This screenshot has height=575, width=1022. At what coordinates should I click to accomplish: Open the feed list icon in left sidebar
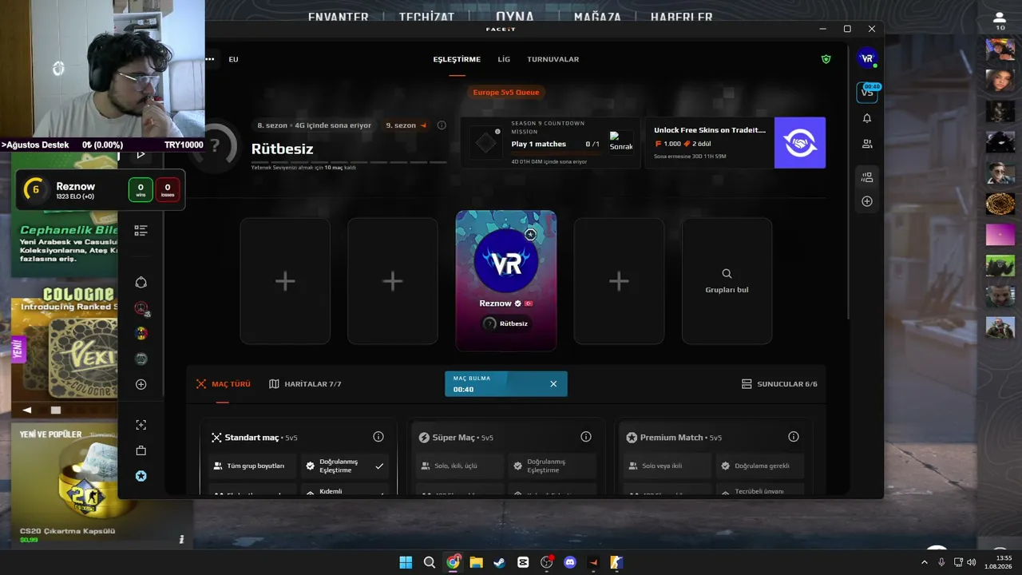pyautogui.click(x=141, y=231)
